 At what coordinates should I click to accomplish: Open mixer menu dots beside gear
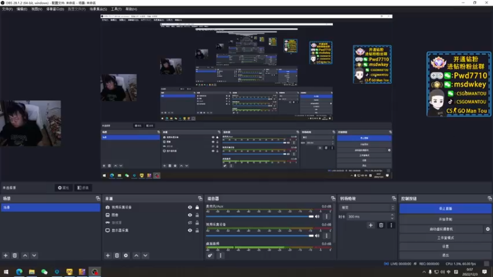click(x=221, y=255)
